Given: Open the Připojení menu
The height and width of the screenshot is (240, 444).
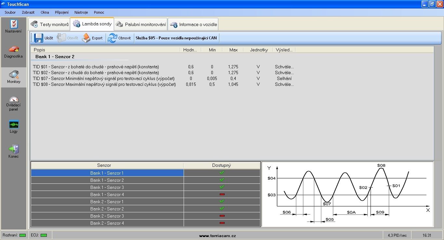Looking at the screenshot, I should [61, 12].
